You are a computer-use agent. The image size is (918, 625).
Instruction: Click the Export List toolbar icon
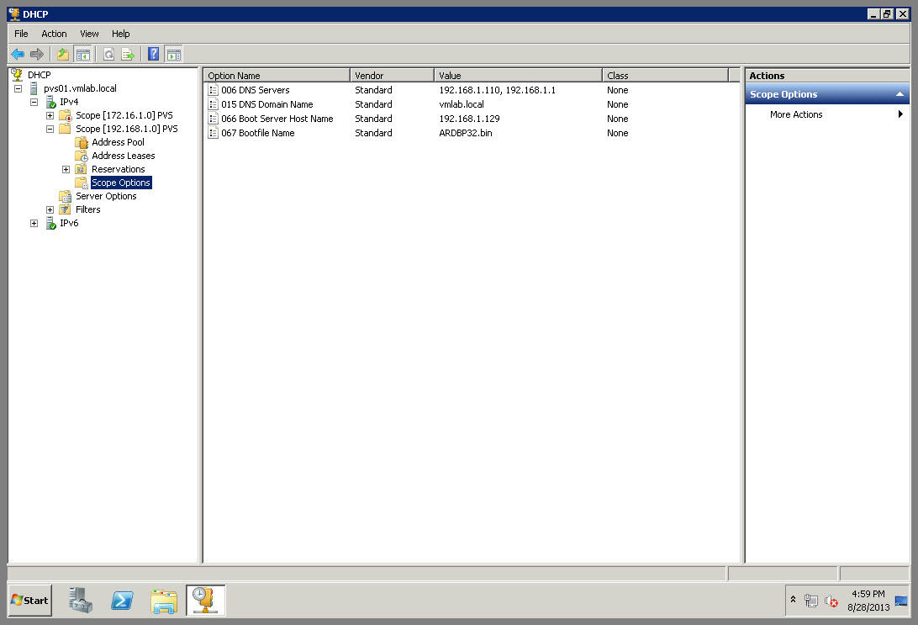(x=128, y=55)
